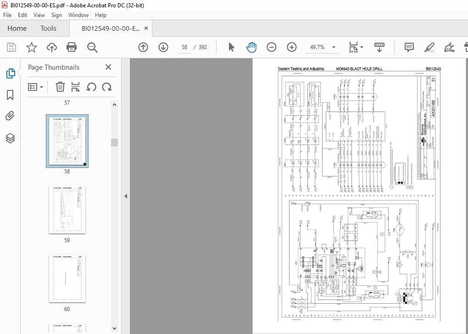This screenshot has width=468, height=334.
Task: Click the thumbnails scroll up arrow
Action: pyautogui.click(x=115, y=105)
